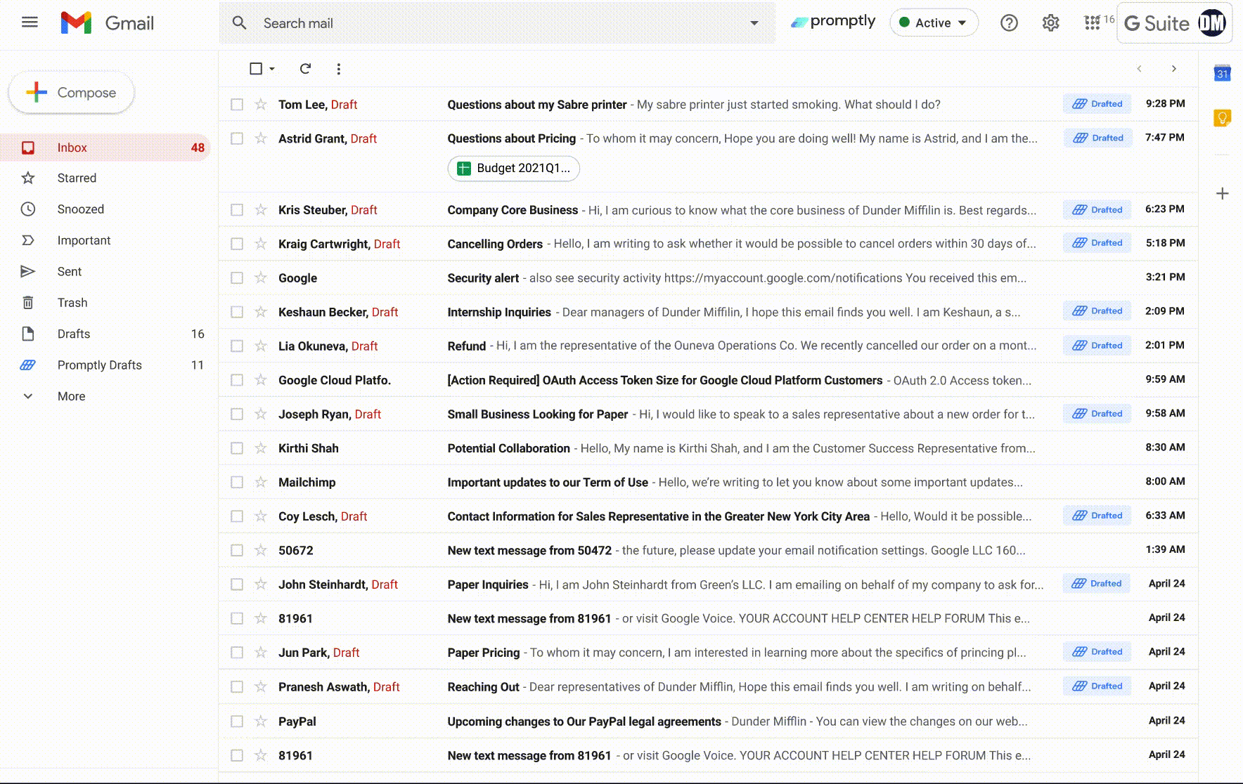This screenshot has height=784, width=1243.
Task: Select the Keshaun Becker email checkbox
Action: click(x=237, y=312)
